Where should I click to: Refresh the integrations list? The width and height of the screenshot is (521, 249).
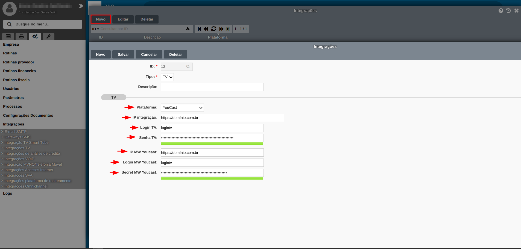pos(213,29)
